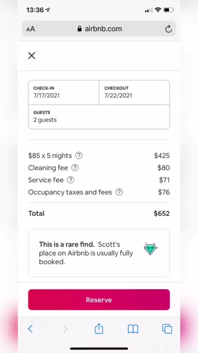Change the check-in date 7/17/2021
Screen dimensions: 198x353
coord(64,92)
